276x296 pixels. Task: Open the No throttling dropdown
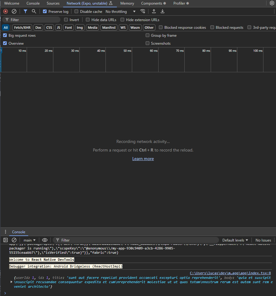point(121,12)
